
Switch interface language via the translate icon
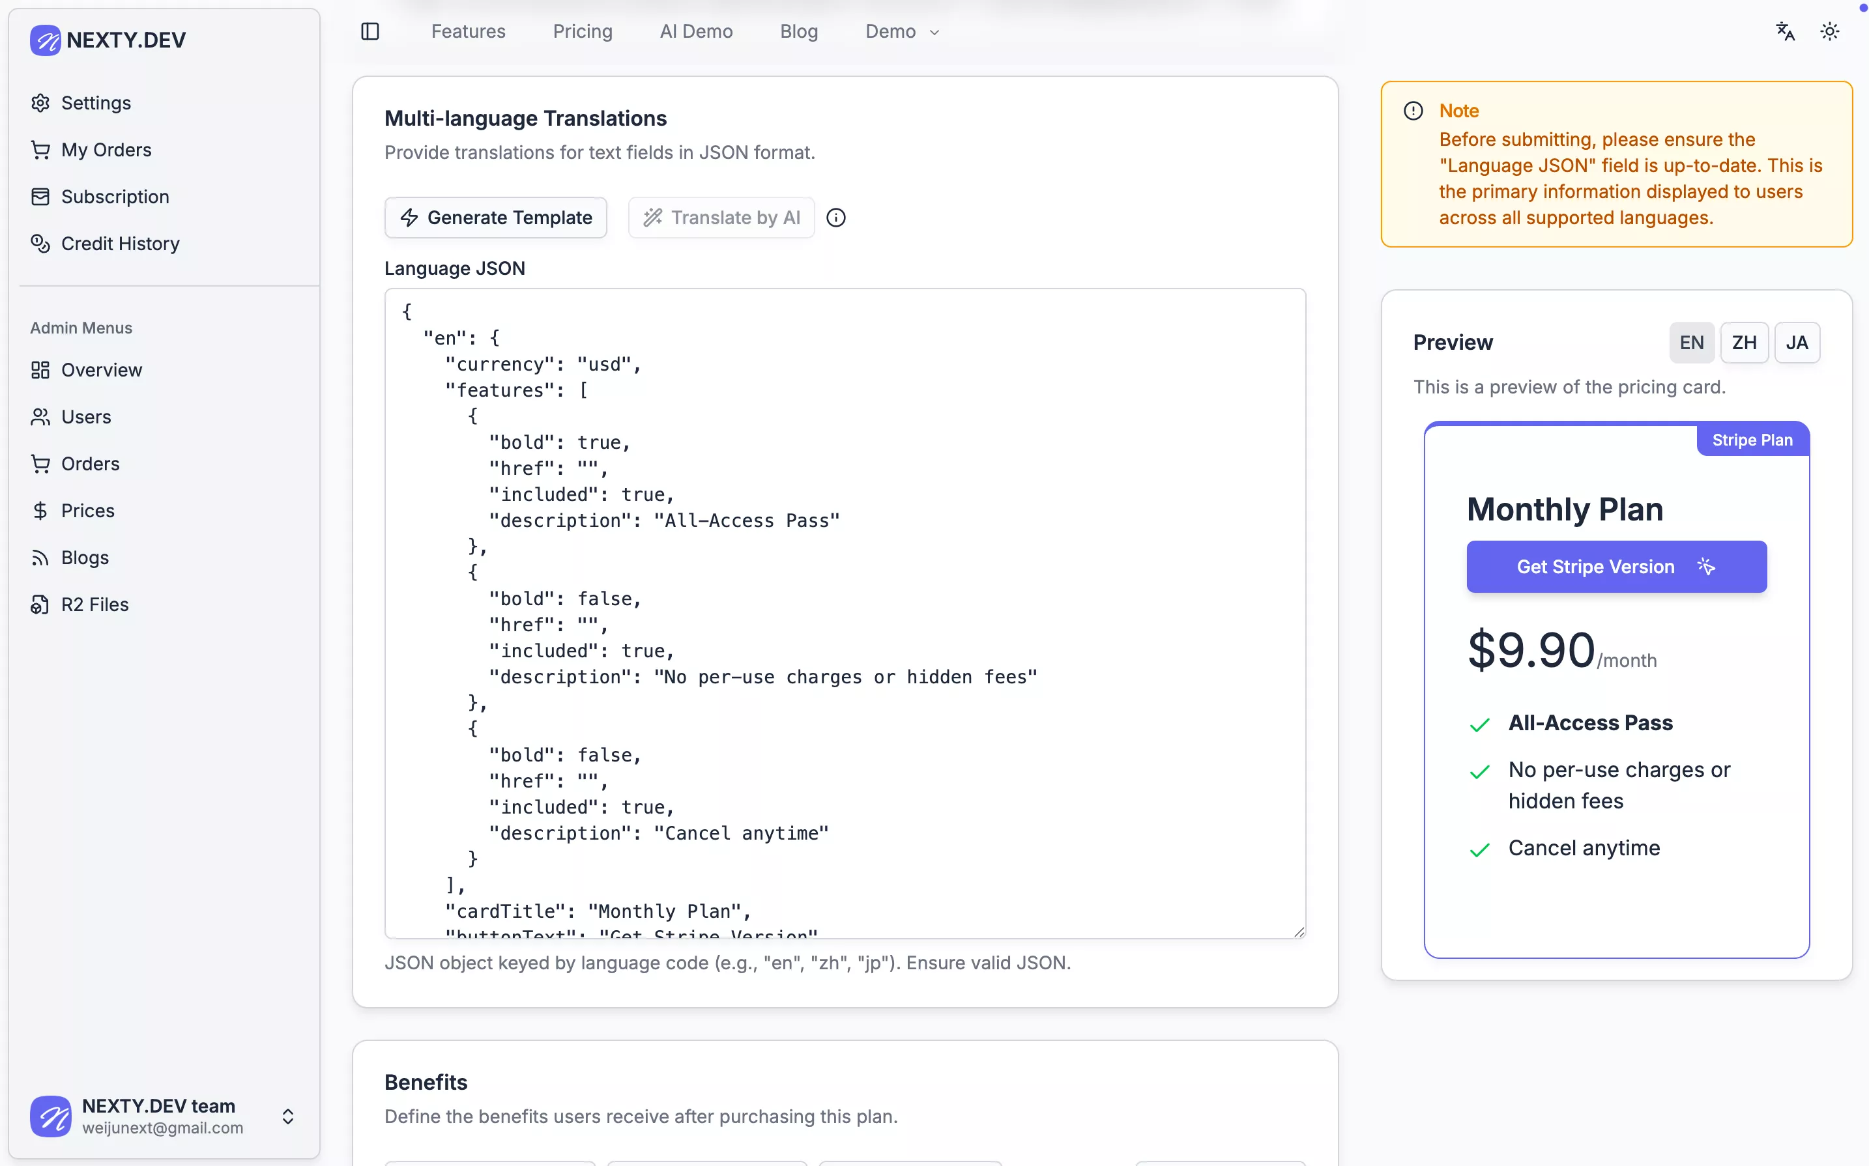pos(1784,31)
